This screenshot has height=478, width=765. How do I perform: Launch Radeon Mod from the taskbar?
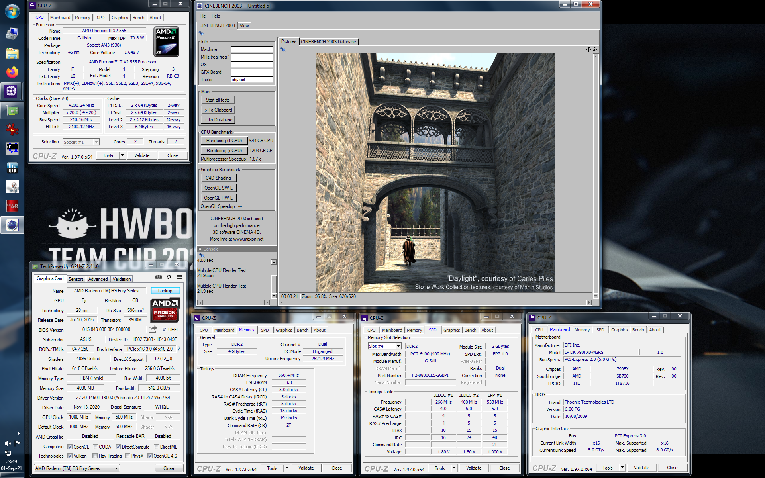point(12,206)
